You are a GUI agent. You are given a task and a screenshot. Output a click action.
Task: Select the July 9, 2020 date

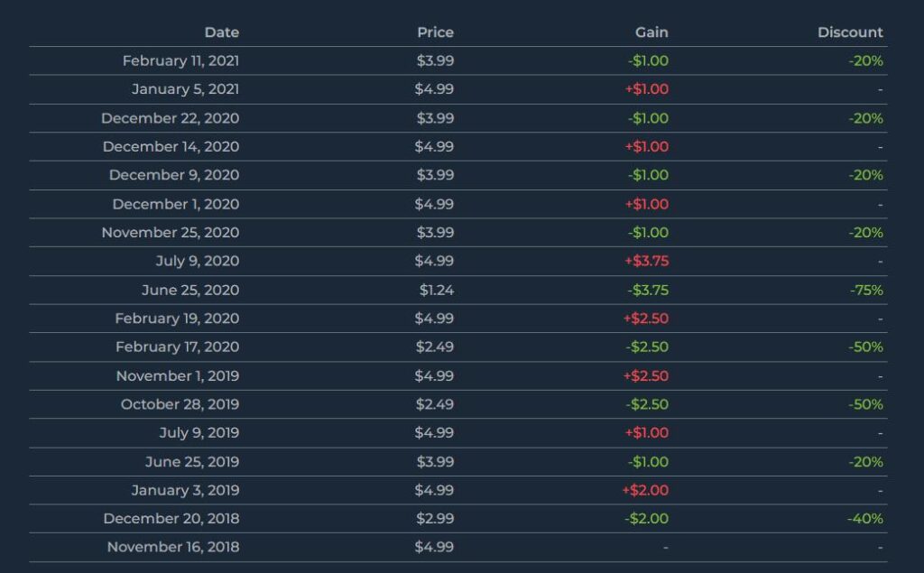197,262
